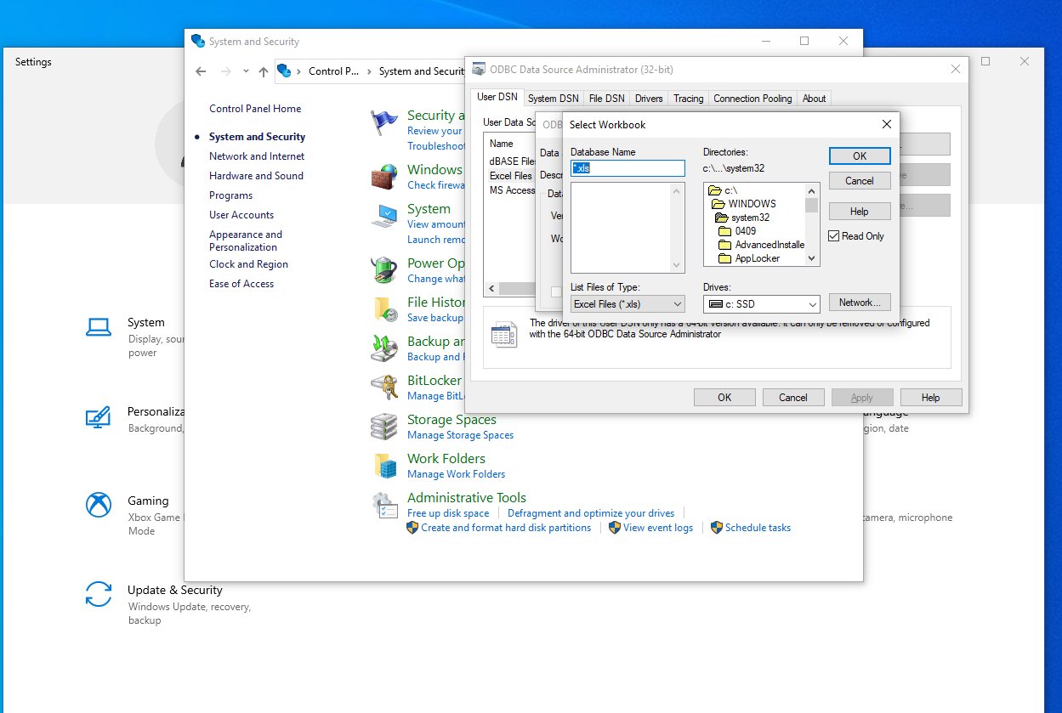
Task: Click shield icon beside View event logs
Action: coord(615,528)
